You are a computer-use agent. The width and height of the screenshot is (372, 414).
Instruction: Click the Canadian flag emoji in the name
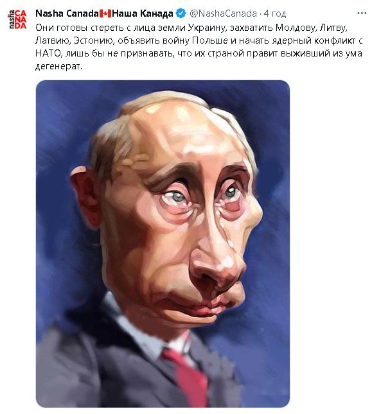[x=105, y=13]
